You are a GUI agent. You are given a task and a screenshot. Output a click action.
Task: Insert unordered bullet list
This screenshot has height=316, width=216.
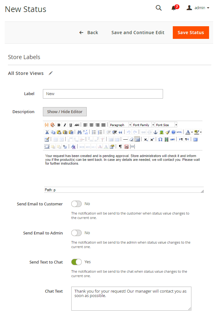tap(94, 132)
